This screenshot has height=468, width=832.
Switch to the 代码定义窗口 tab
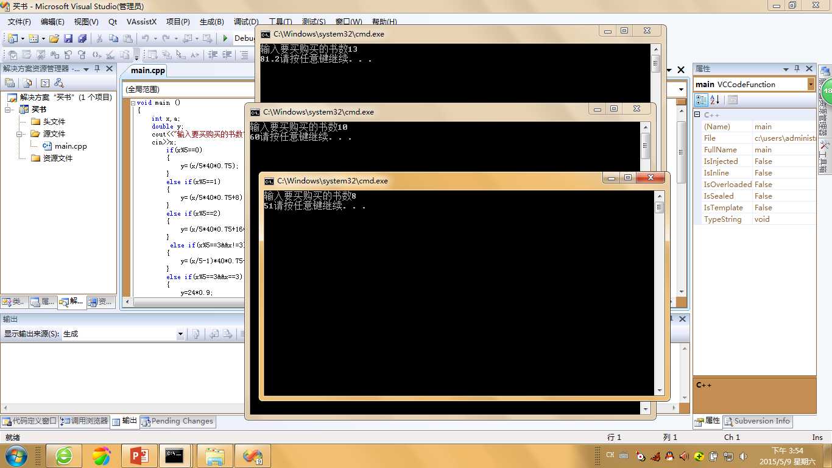tap(29, 421)
